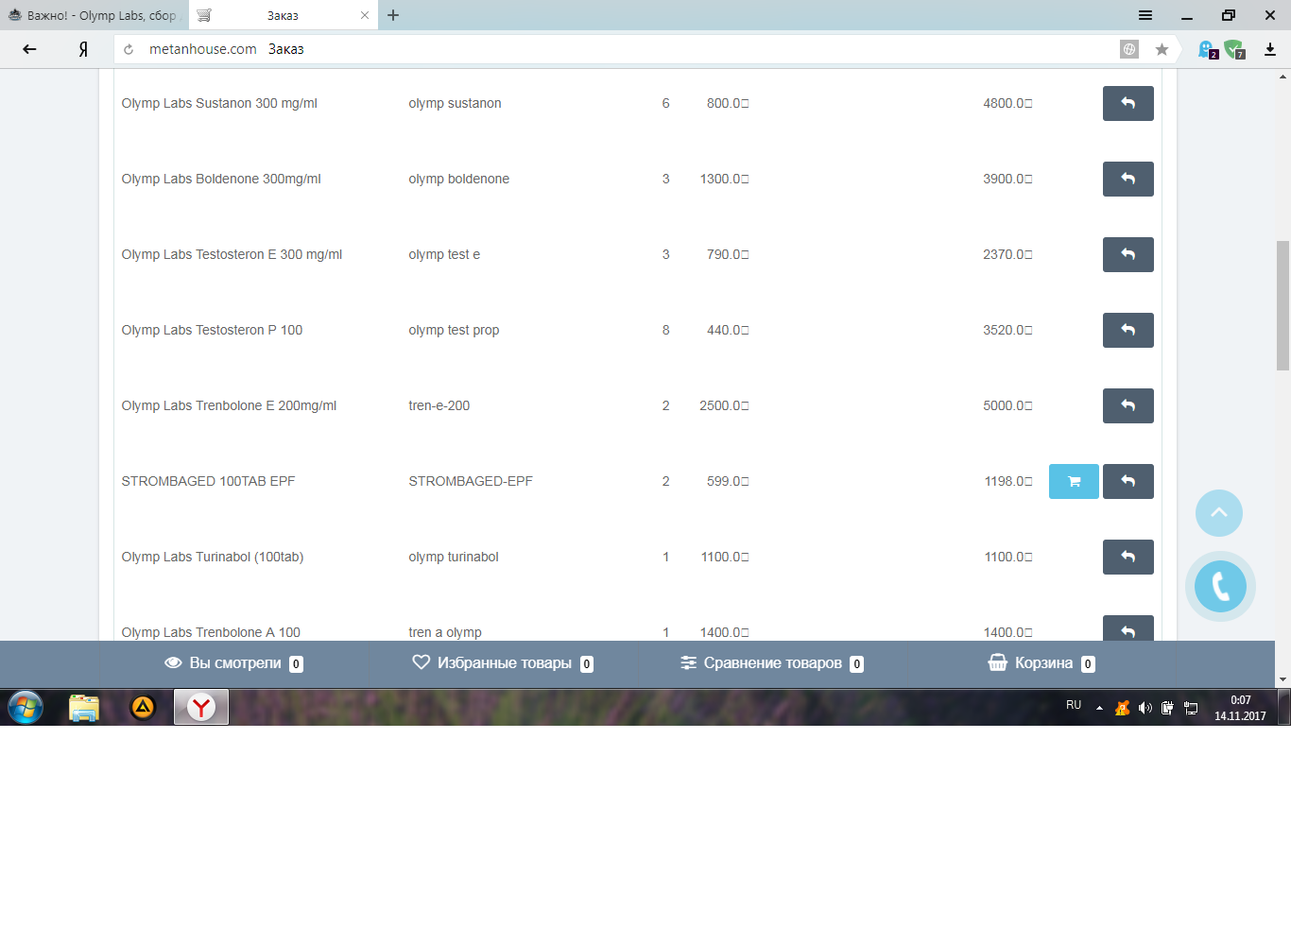Click return arrow for Trenbolone E 200mg/ml row
Viewport: 1291px width, 945px height.
pos(1127,405)
